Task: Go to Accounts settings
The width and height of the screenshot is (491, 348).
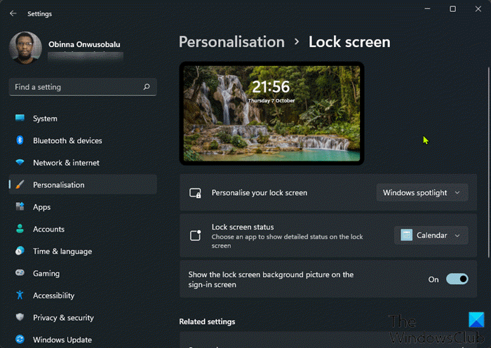Action: pos(83,229)
